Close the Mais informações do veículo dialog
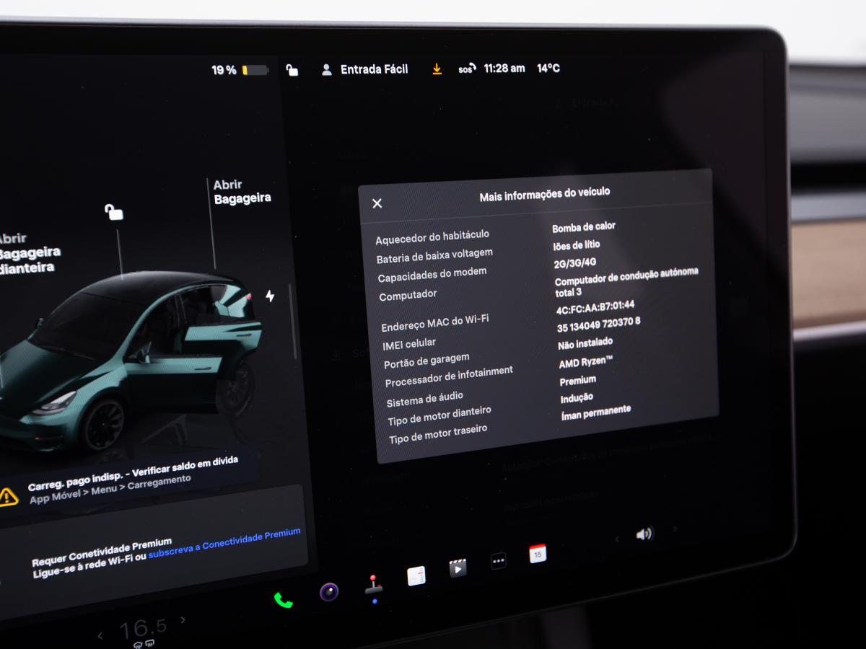This screenshot has width=866, height=649. pyautogui.click(x=377, y=203)
